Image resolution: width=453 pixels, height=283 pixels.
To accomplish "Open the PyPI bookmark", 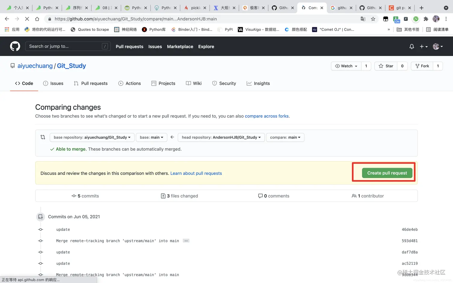I will 225,29.
